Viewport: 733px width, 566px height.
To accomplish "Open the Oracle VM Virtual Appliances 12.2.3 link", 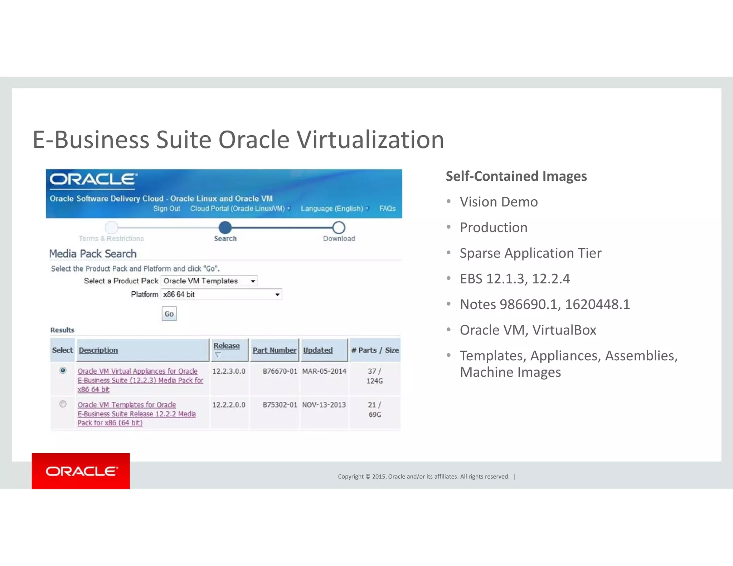I will 140,380.
